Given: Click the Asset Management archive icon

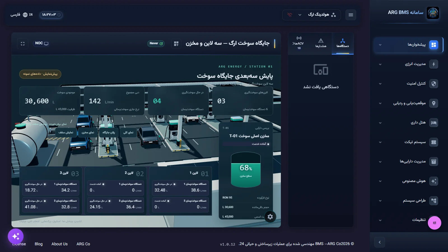Looking at the screenshot, I should (434, 162).
